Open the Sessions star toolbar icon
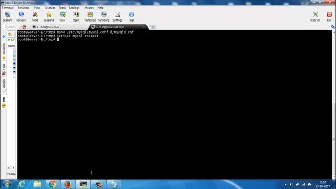The height and width of the screenshot is (189, 336). tap(49, 16)
